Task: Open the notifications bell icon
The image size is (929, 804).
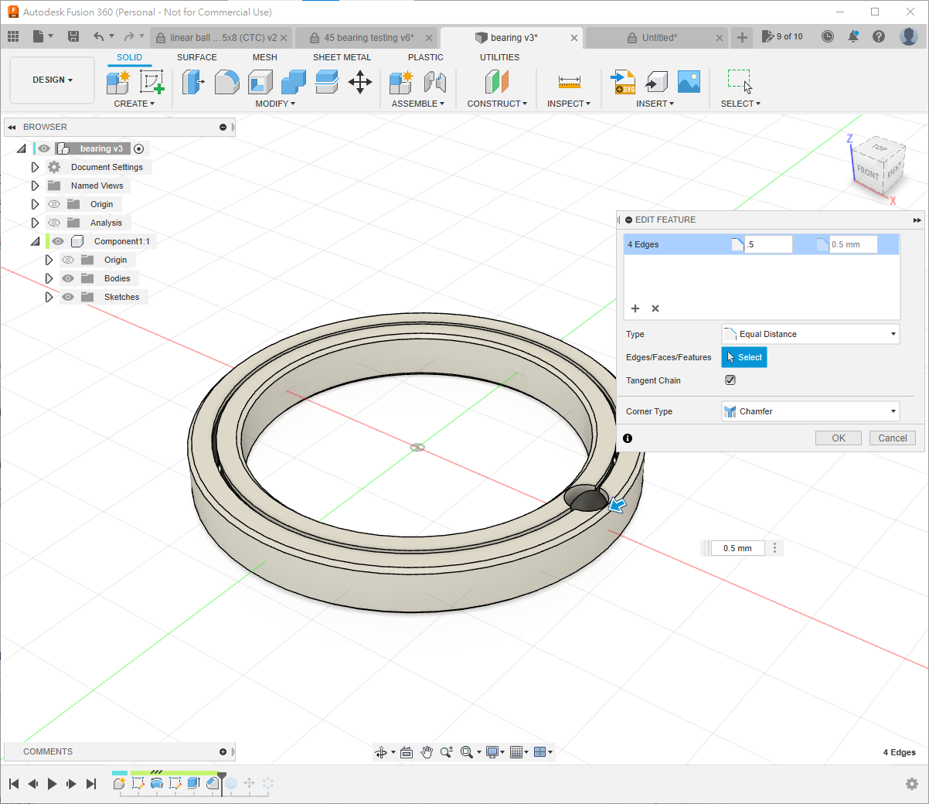Action: pyautogui.click(x=853, y=36)
